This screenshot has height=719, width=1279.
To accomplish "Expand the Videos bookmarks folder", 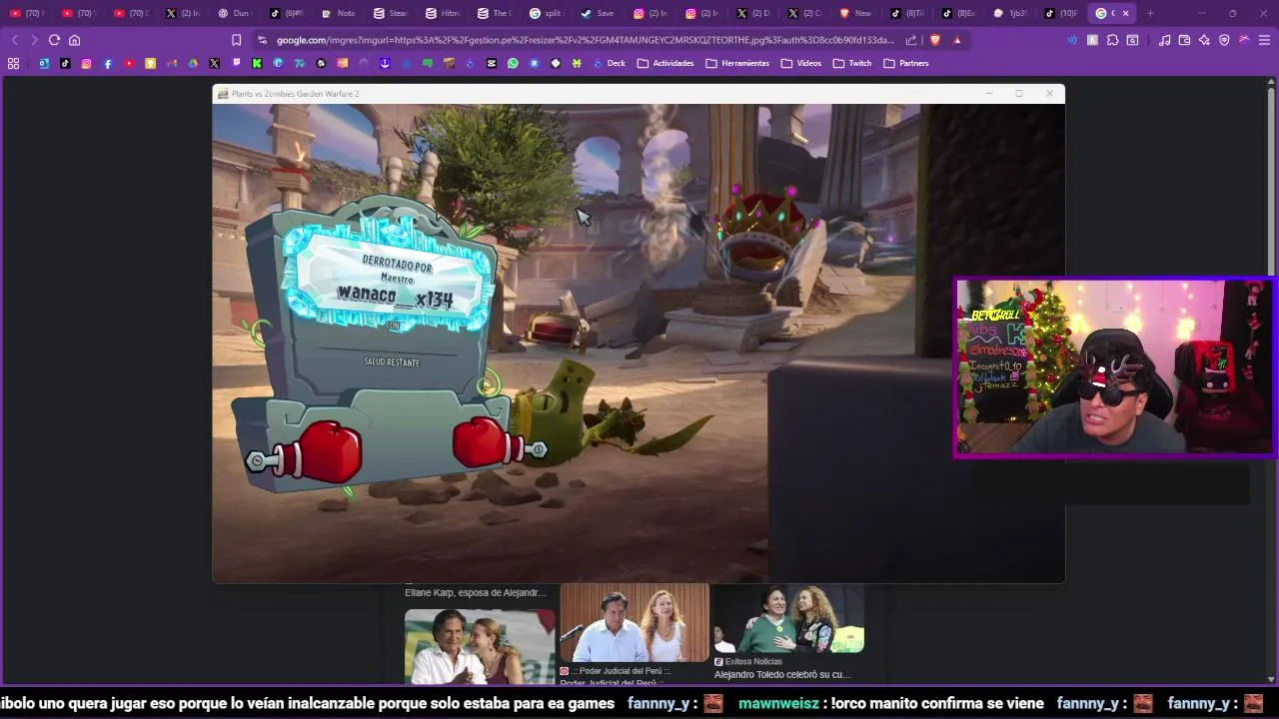I will point(801,63).
